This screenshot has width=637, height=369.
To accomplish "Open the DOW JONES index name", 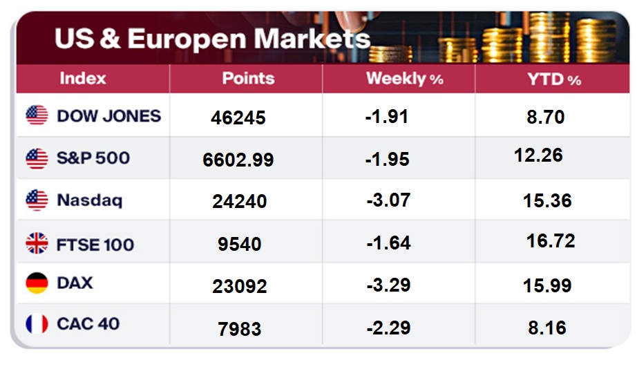I will (108, 115).
